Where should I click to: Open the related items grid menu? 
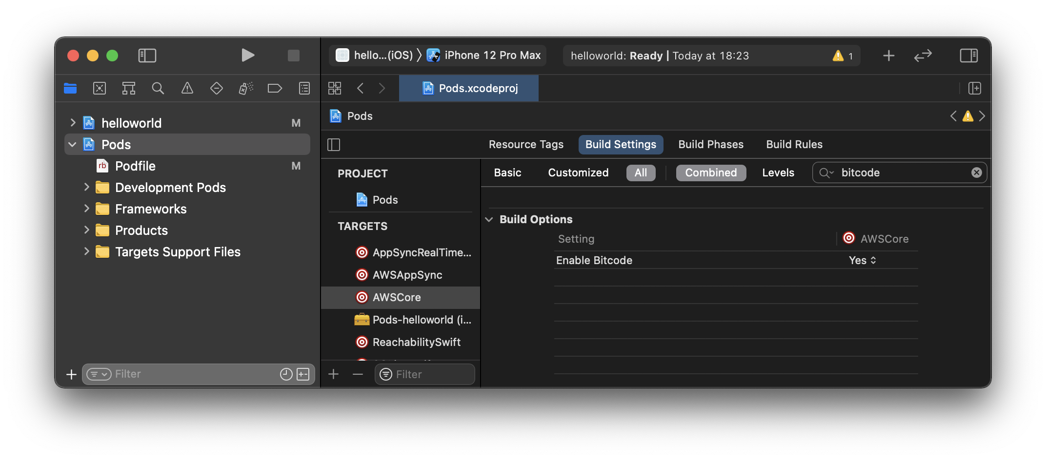pyautogui.click(x=335, y=88)
